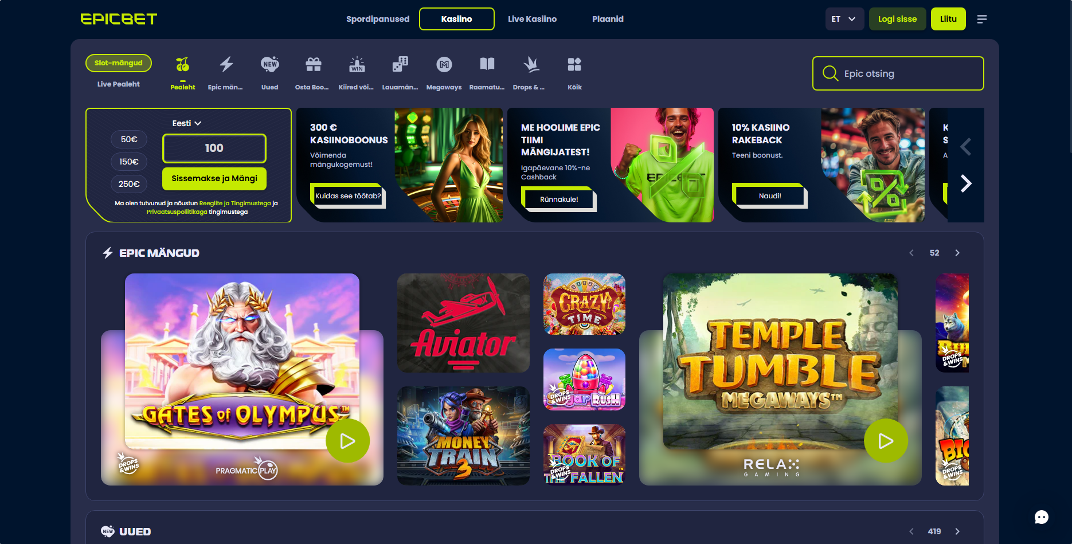Select the Raamatud book icon
The image size is (1072, 544).
(487, 65)
